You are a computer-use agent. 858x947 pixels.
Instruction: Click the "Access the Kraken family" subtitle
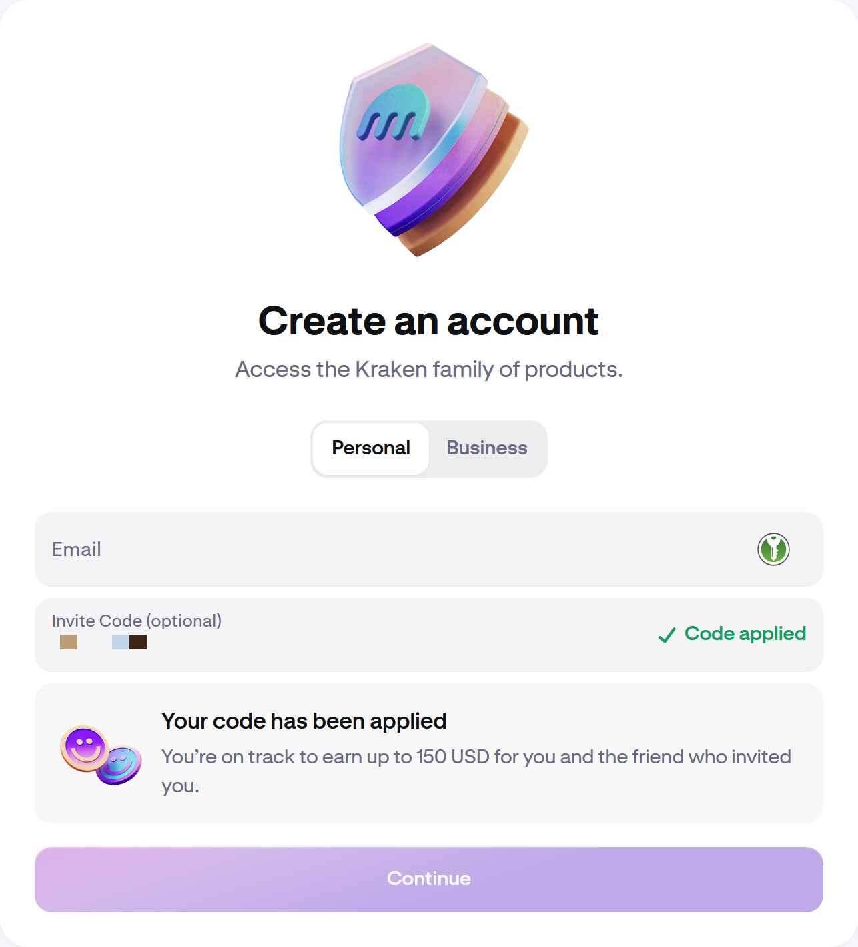click(x=428, y=370)
